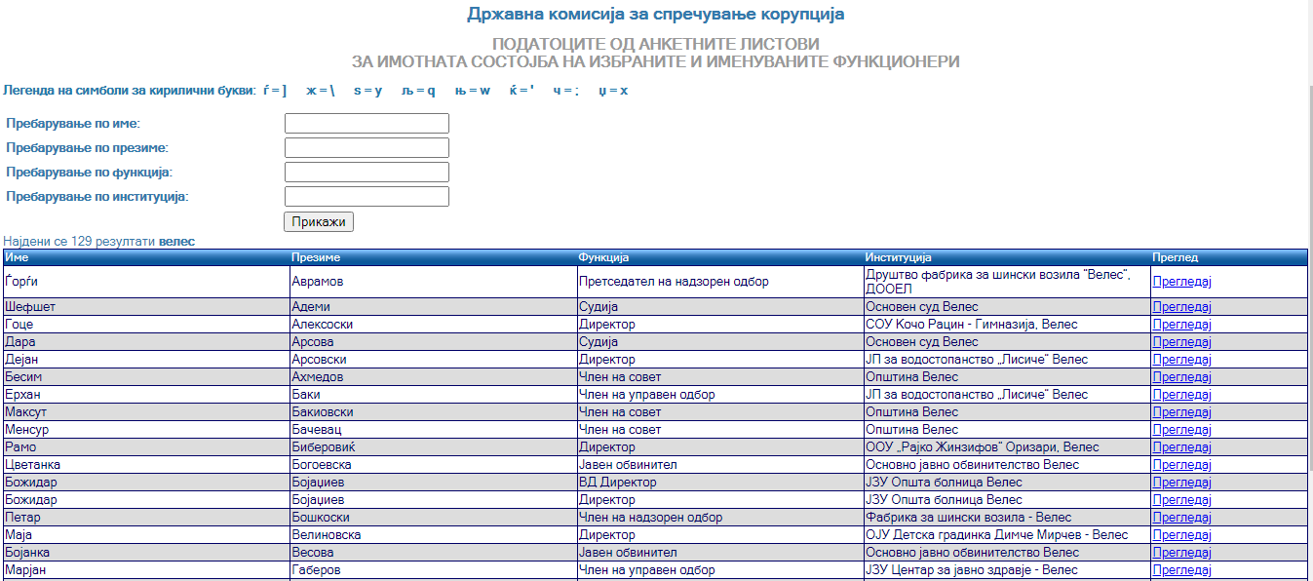
Task: Click the Легенда на симболи за кирилични букви label
Action: (x=130, y=91)
